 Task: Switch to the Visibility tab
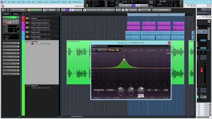pos(16,14)
